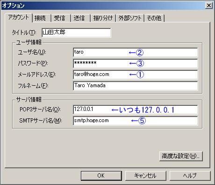Open the 接続 tab
The image size is (215, 185).
[42, 18]
